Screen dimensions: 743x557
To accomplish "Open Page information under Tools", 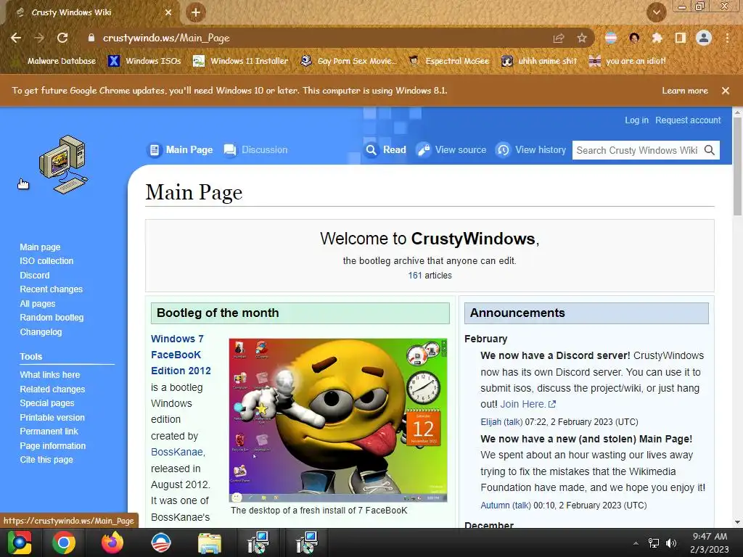I will click(52, 446).
